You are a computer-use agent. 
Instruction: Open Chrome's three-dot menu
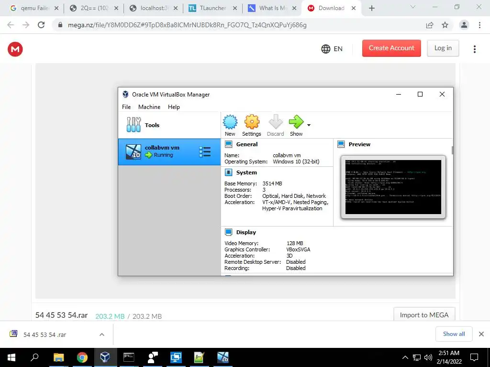coord(479,25)
